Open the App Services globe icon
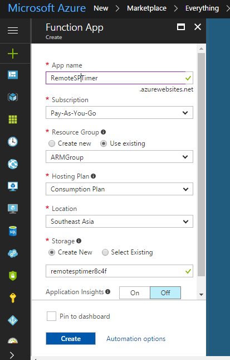230x360 pixels. click(x=13, y=164)
